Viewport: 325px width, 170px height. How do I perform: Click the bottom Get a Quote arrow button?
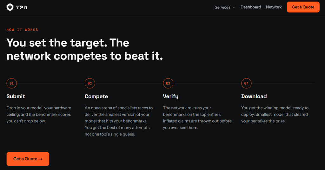[x=28, y=159]
